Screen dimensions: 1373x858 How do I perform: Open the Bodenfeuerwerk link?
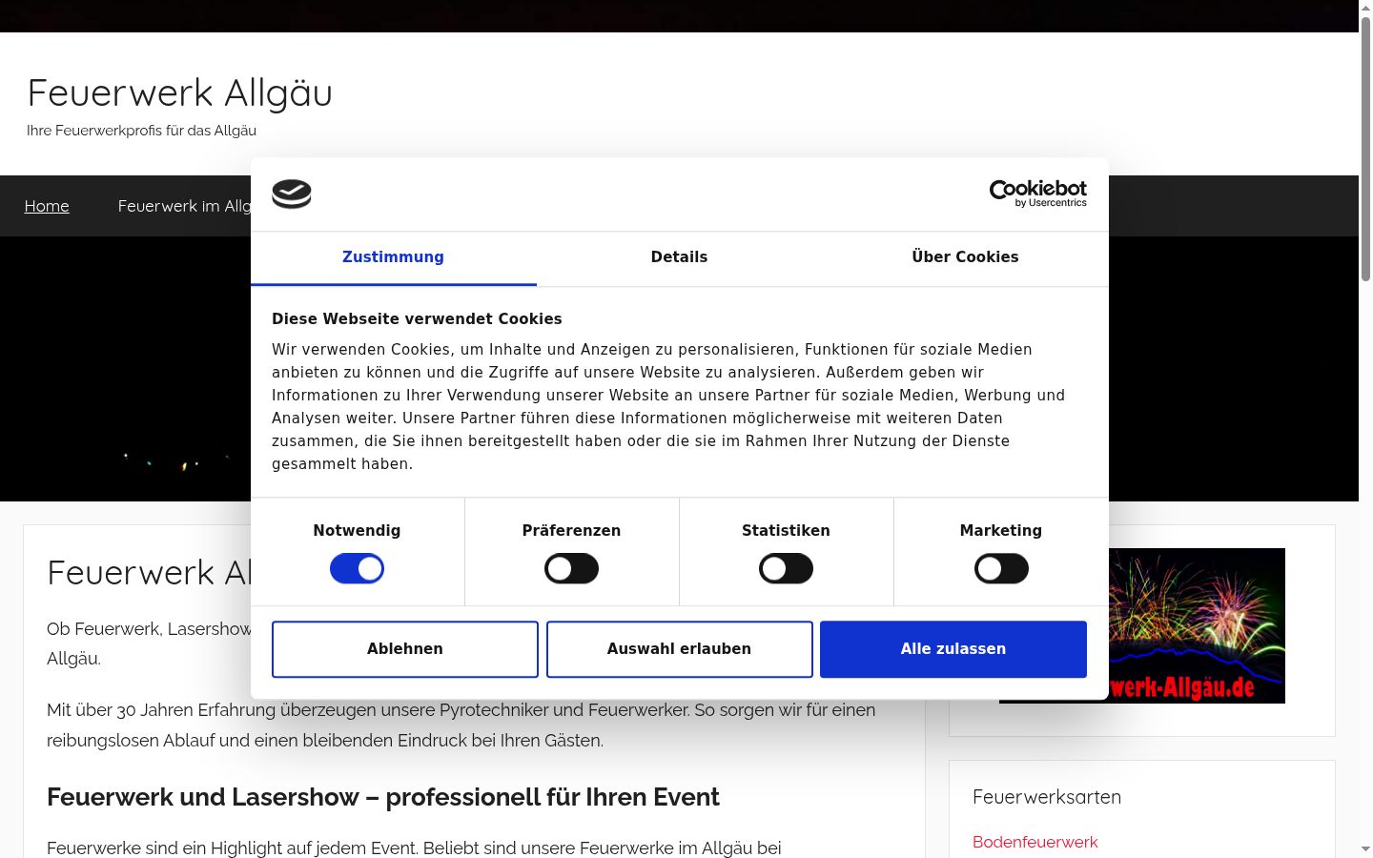[1035, 842]
